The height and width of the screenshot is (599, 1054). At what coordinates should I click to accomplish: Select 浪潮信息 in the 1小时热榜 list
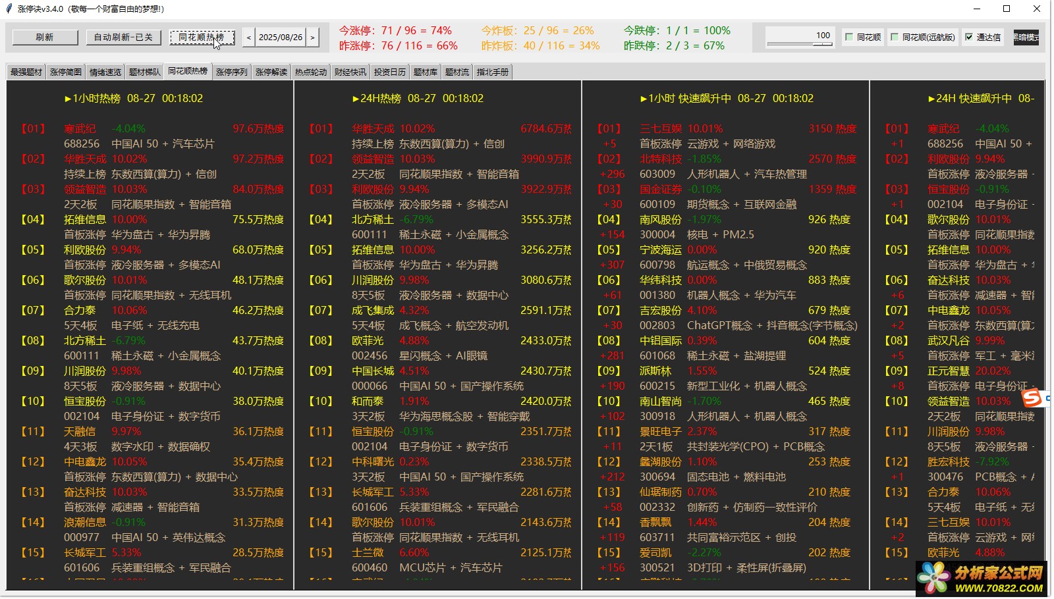(85, 523)
